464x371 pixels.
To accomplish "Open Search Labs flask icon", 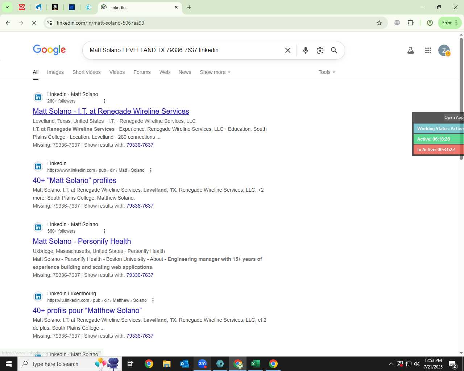I will [411, 50].
